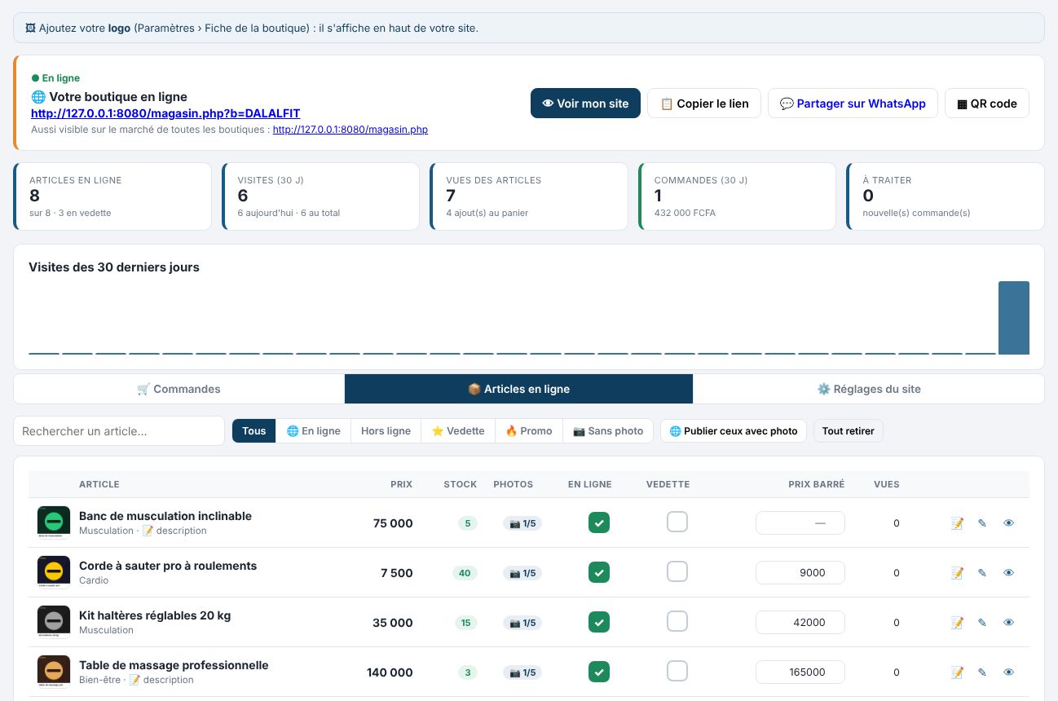Enable Vedette for Banc de musculation inclinable
Image resolution: width=1058 pixels, height=701 pixels.
pyautogui.click(x=677, y=522)
